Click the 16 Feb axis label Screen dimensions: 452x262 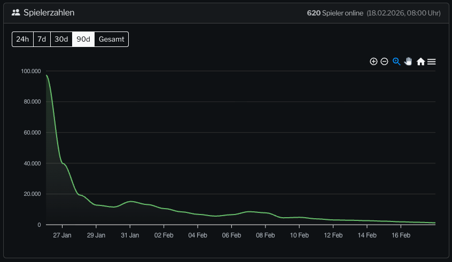click(x=401, y=235)
